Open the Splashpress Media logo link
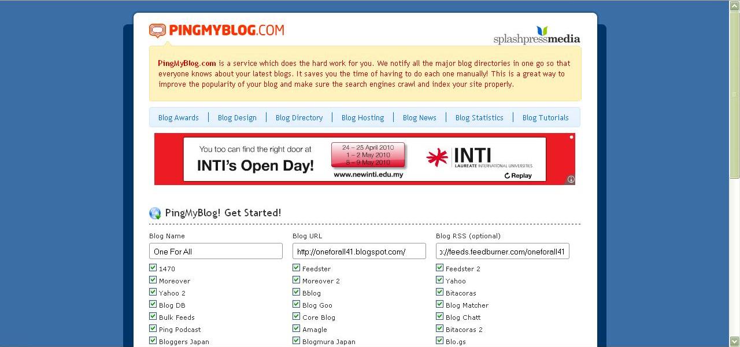 [536, 35]
